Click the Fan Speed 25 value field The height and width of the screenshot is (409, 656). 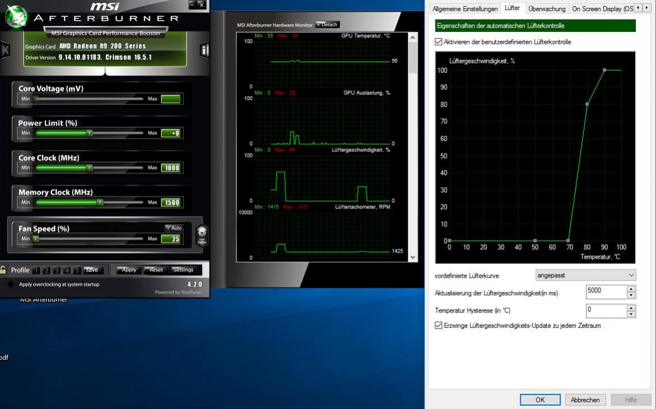coord(171,239)
